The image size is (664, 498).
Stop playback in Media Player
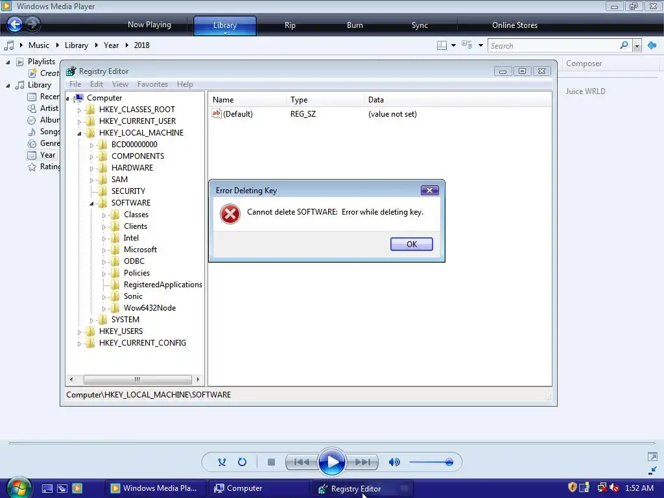click(x=272, y=462)
